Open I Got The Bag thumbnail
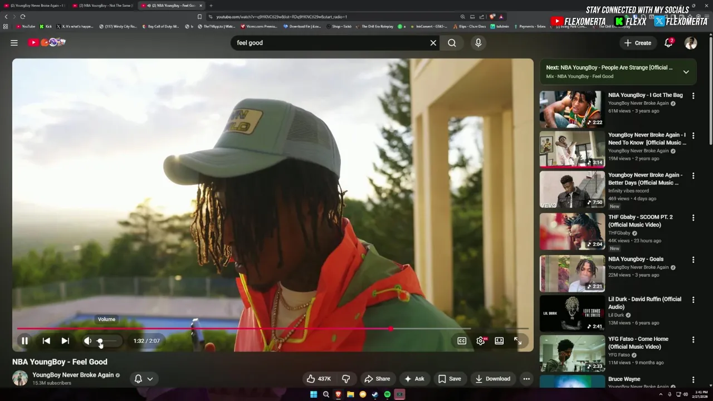The width and height of the screenshot is (713, 401). point(572,109)
